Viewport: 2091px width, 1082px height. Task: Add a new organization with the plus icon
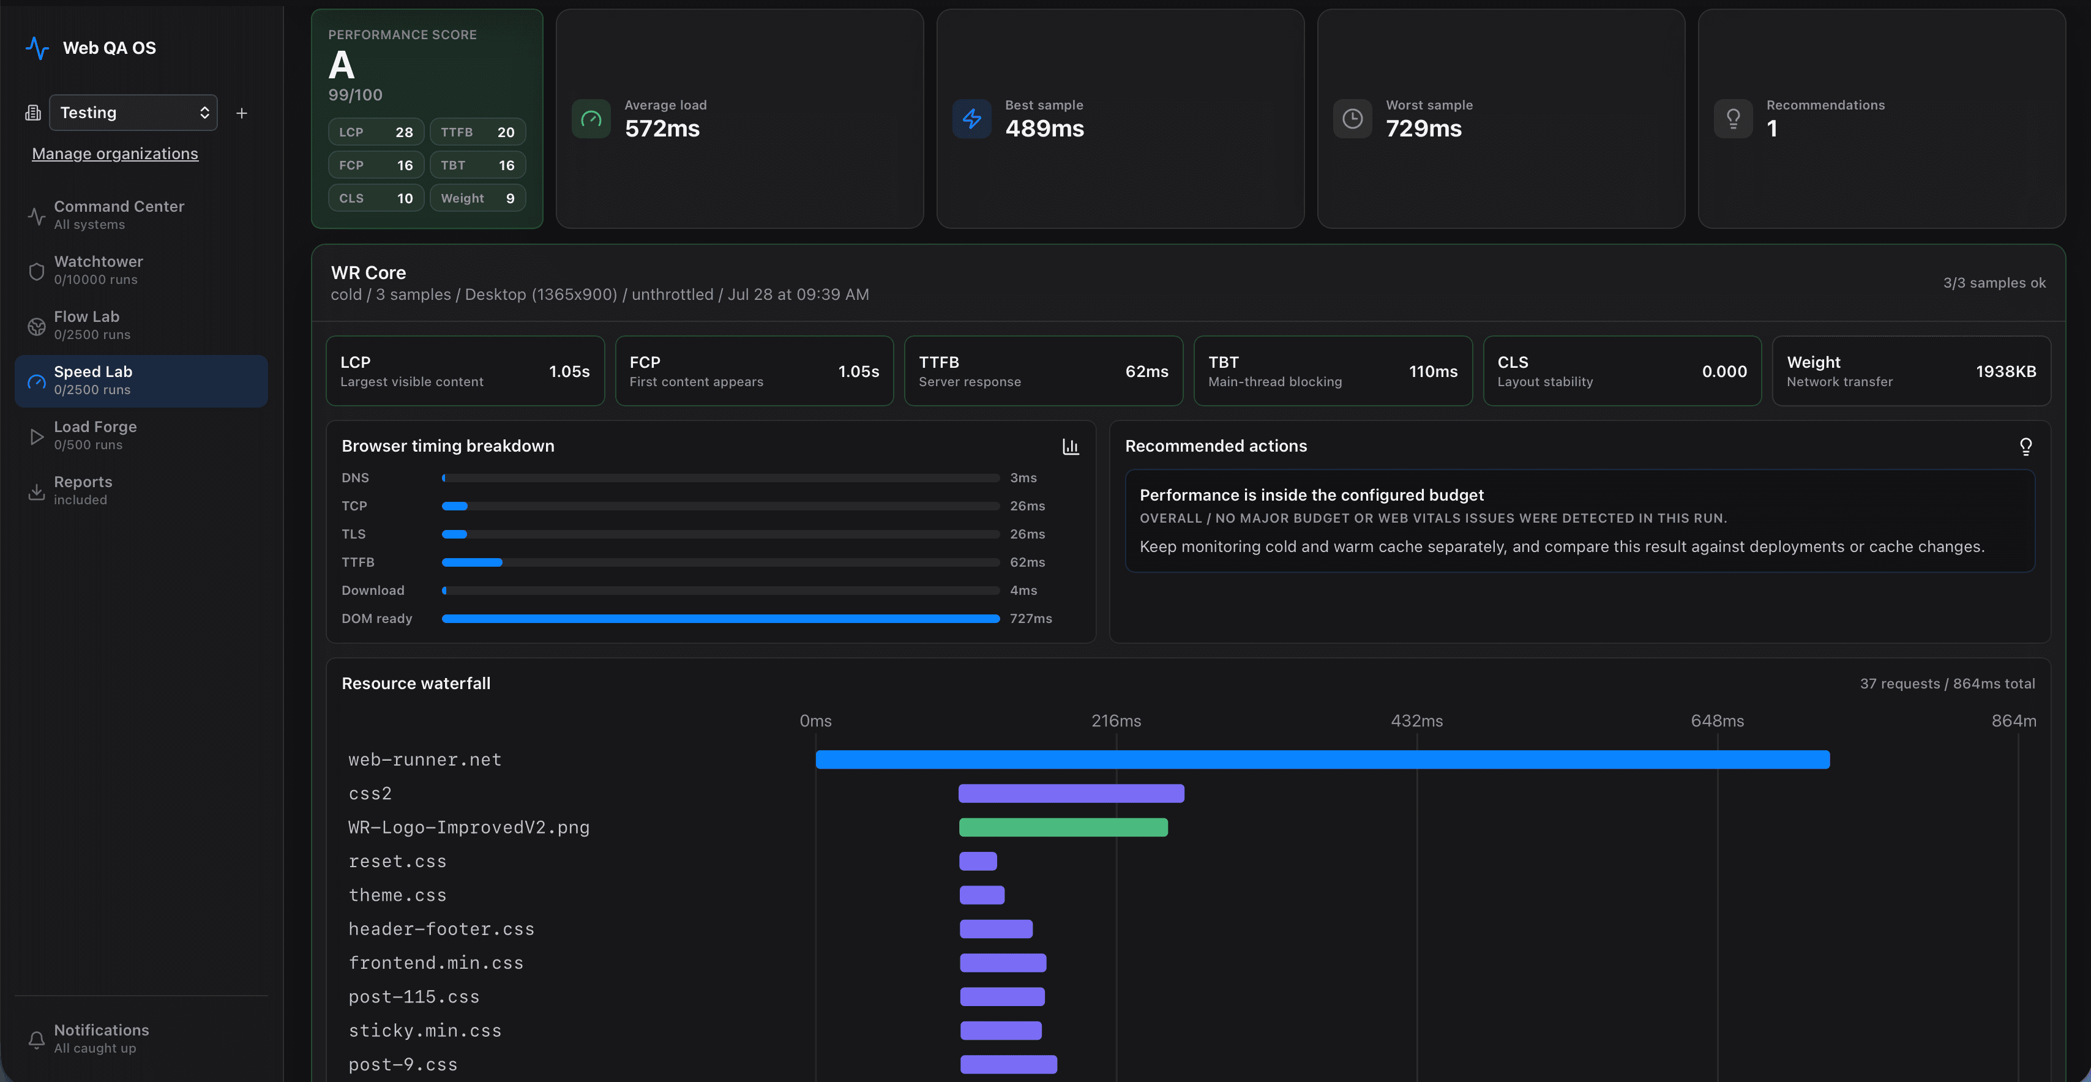[x=242, y=113]
